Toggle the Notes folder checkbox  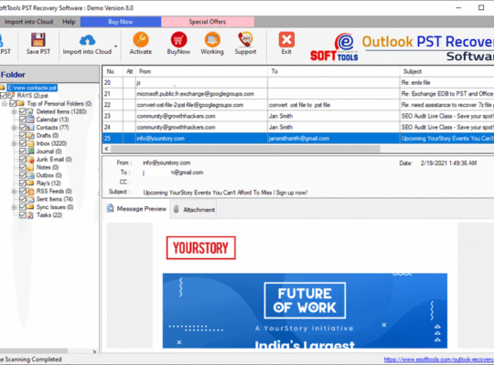(x=23, y=167)
